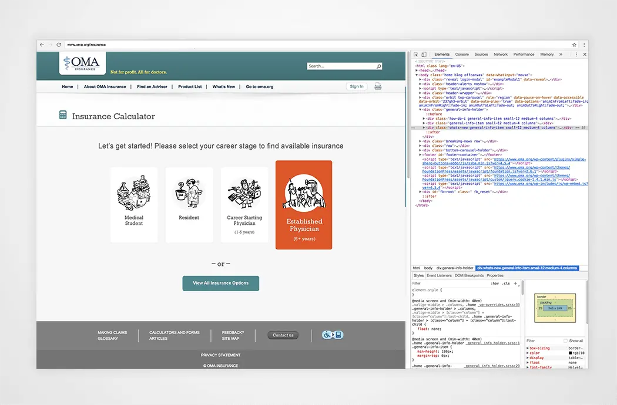Switch to the Elements DevTools tab
The image size is (617, 405).
pos(442,55)
